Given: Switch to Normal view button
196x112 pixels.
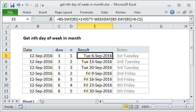Looking at the screenshot, I should 126,107.
